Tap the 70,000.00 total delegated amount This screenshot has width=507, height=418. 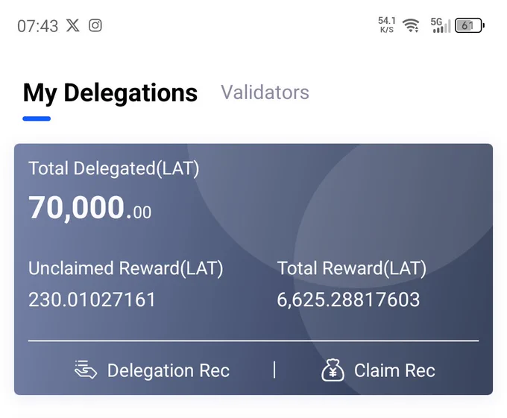pyautogui.click(x=89, y=208)
